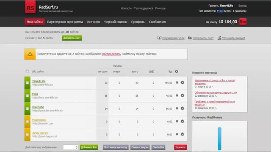Click the Time4Life username link
The image size is (271, 152).
226,5
